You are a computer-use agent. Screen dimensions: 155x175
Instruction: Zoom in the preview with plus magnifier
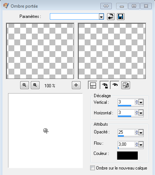pos(35,85)
